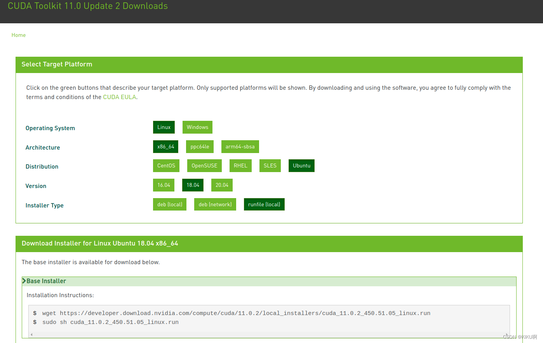Select Windows operating system
This screenshot has width=543, height=343.
[197, 127]
